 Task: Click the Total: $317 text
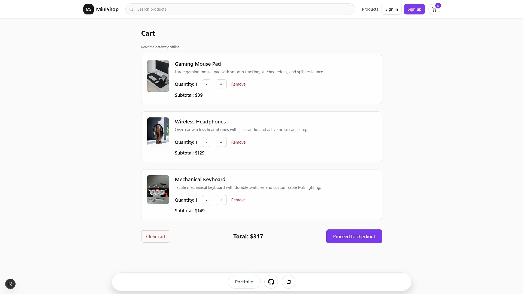click(x=248, y=237)
